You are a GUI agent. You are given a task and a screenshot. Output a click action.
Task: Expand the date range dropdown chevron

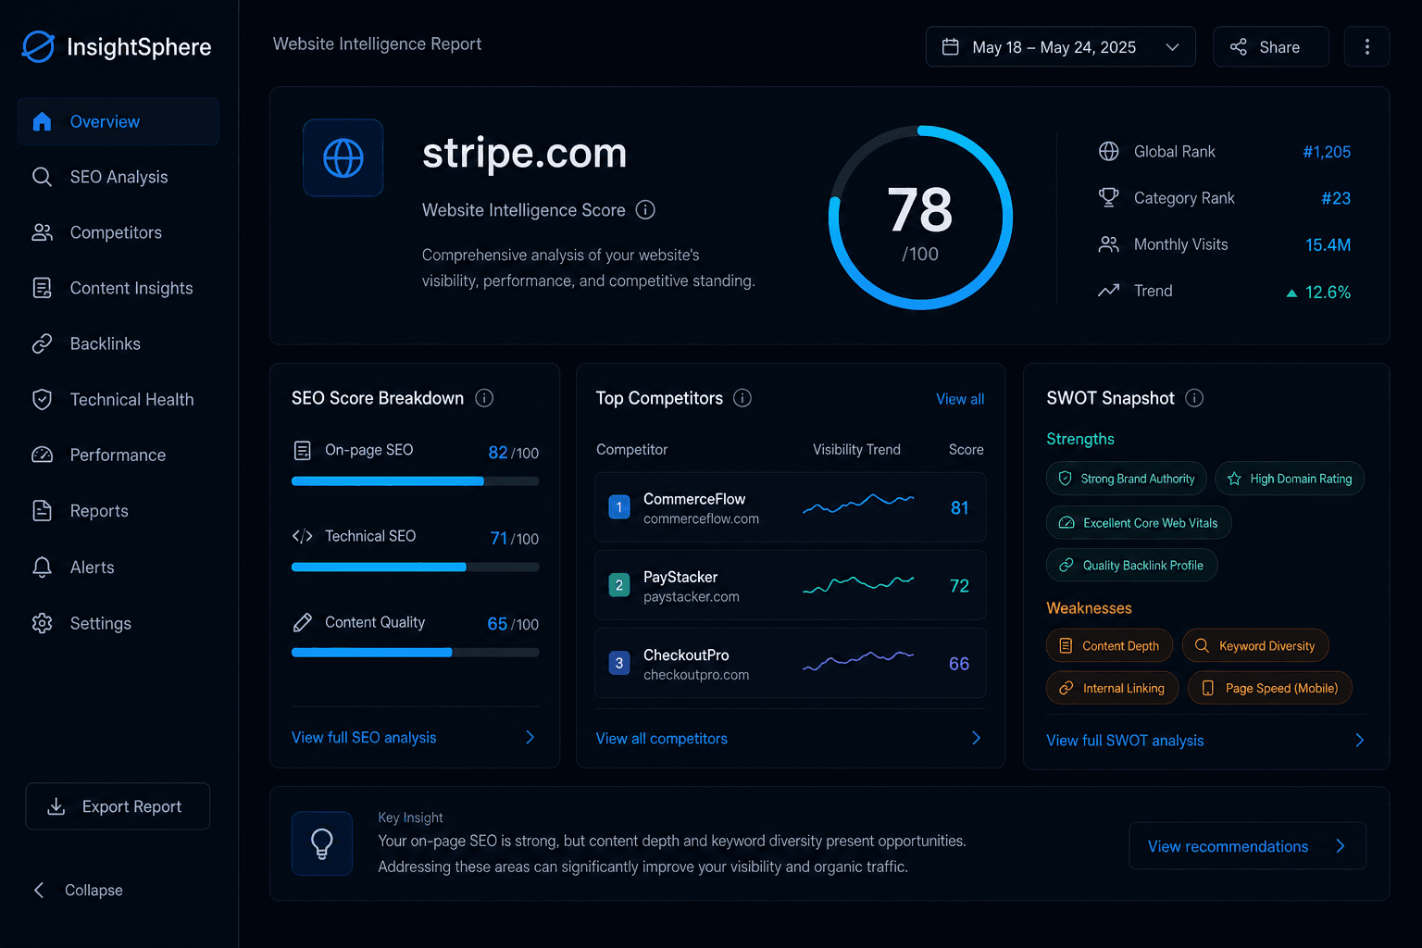point(1172,47)
